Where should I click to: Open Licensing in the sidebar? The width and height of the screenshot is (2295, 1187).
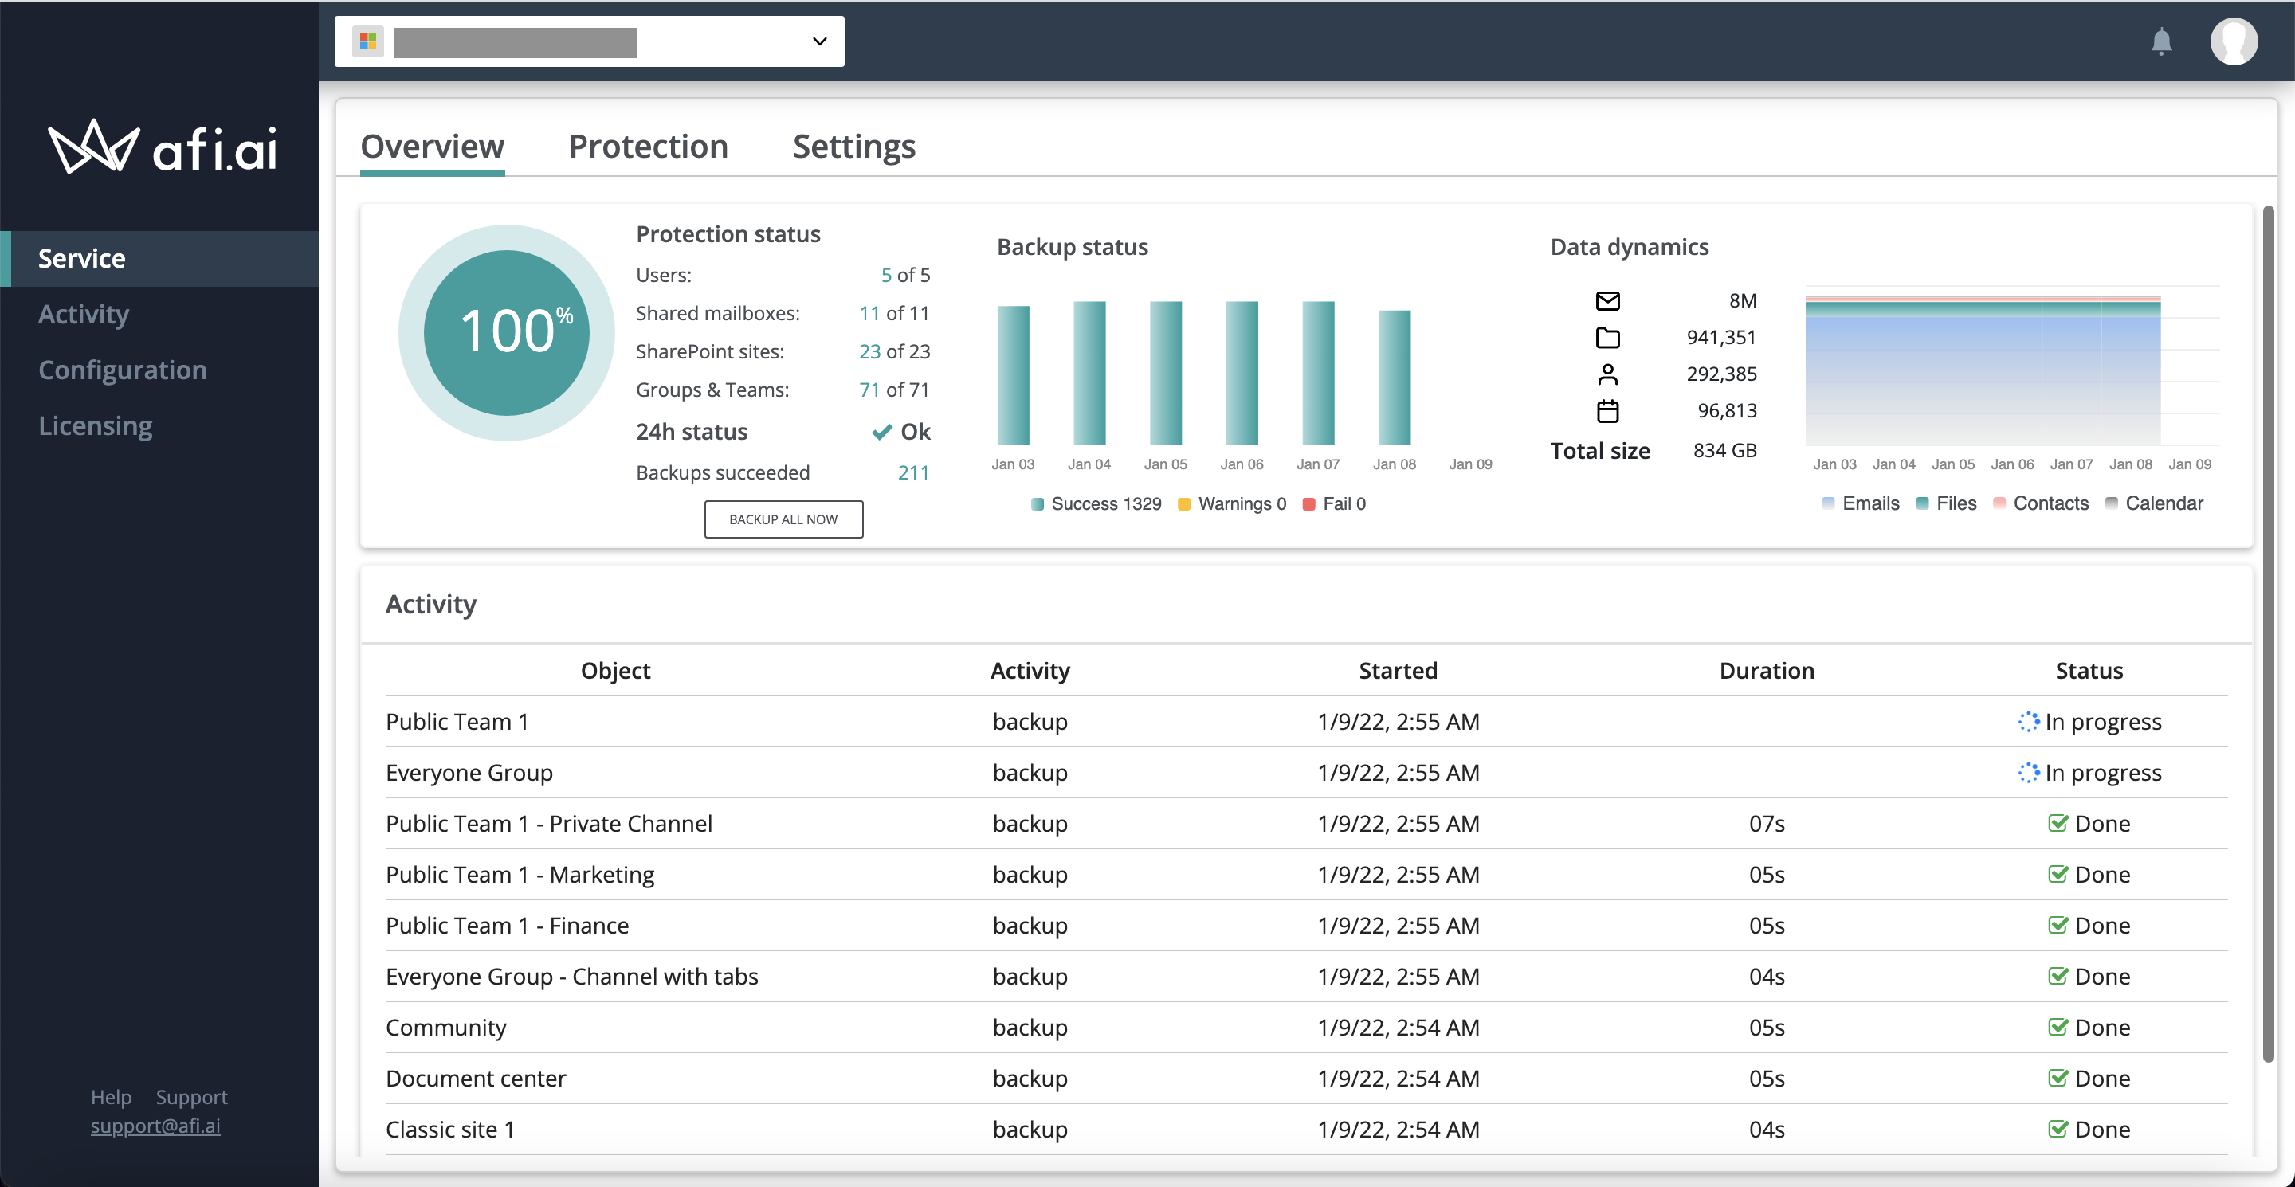point(96,425)
